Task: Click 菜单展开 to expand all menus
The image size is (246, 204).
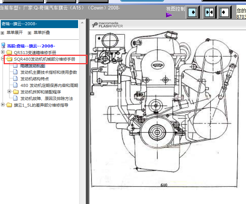Action: [x=15, y=32]
